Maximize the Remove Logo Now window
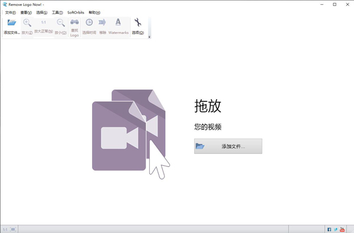354x233 pixels. (335, 5)
